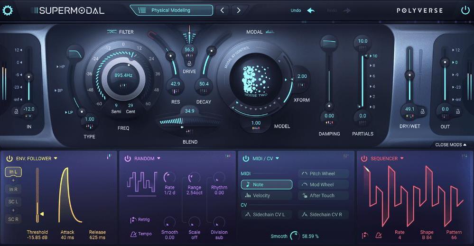Click the Random Rate knob
Image resolution: width=474 pixels, height=246 pixels.
click(169, 177)
